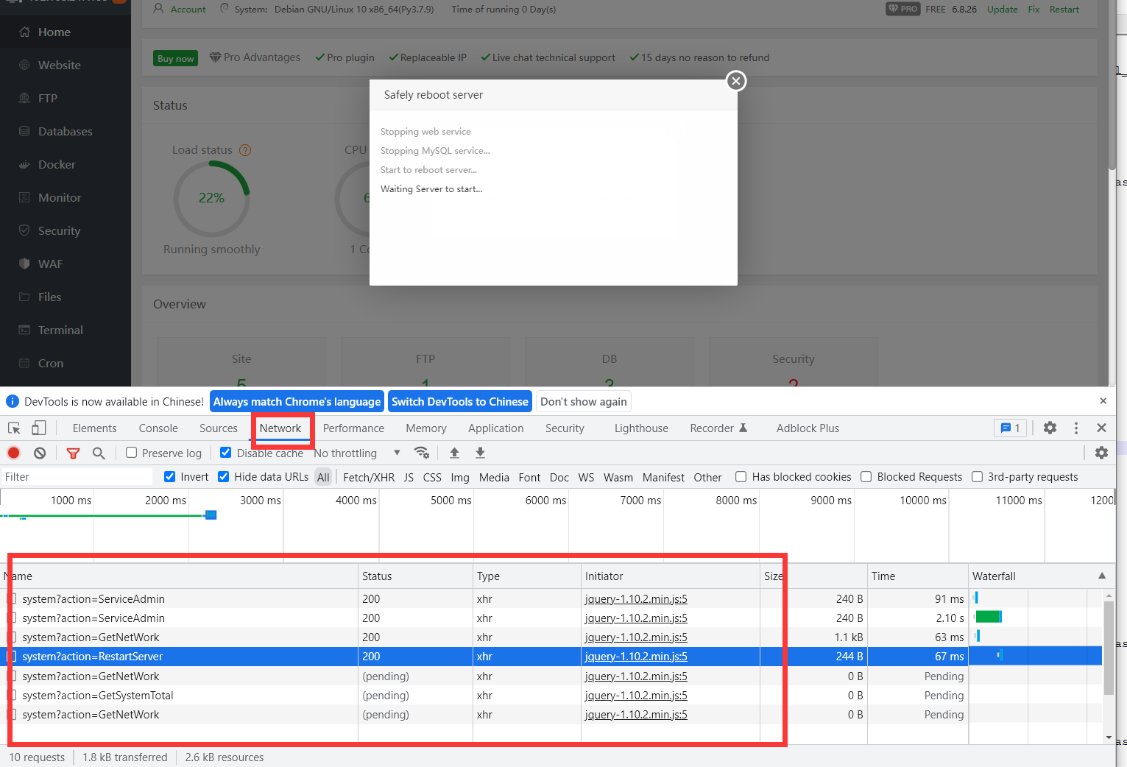Clear network requests with the clear icon

click(x=40, y=453)
